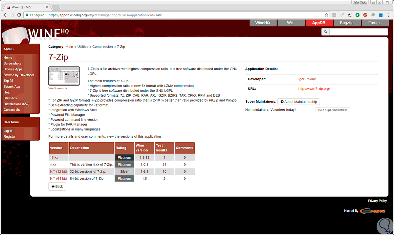Click Distributions (652)
Image resolution: width=394 pixels, height=235 pixels.
pos(16,104)
